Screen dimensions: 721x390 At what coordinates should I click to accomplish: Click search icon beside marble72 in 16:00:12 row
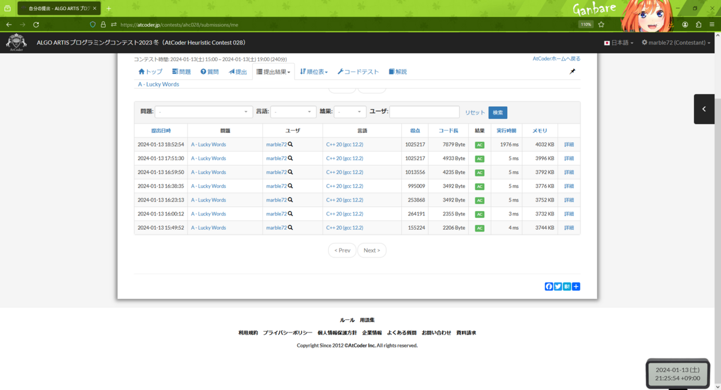coord(290,214)
